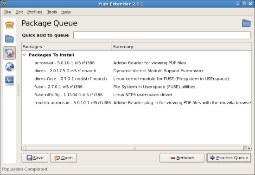This screenshot has width=255, height=175.
Task: Focus the Quick add to queue field
Action: 162,35
